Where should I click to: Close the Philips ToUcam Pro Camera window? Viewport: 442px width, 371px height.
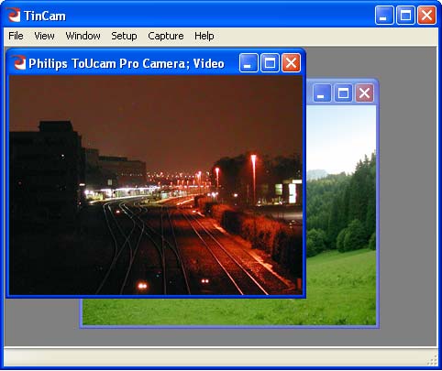pos(291,63)
